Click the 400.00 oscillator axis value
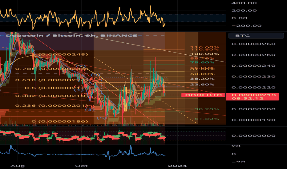Viewport: 287px width, 169px height. pos(244,3)
